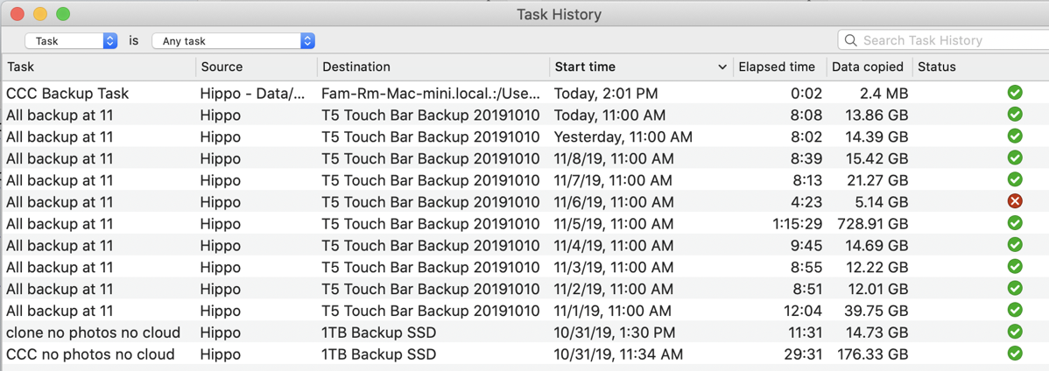Click green checkmark for clone no photos row

(1015, 332)
